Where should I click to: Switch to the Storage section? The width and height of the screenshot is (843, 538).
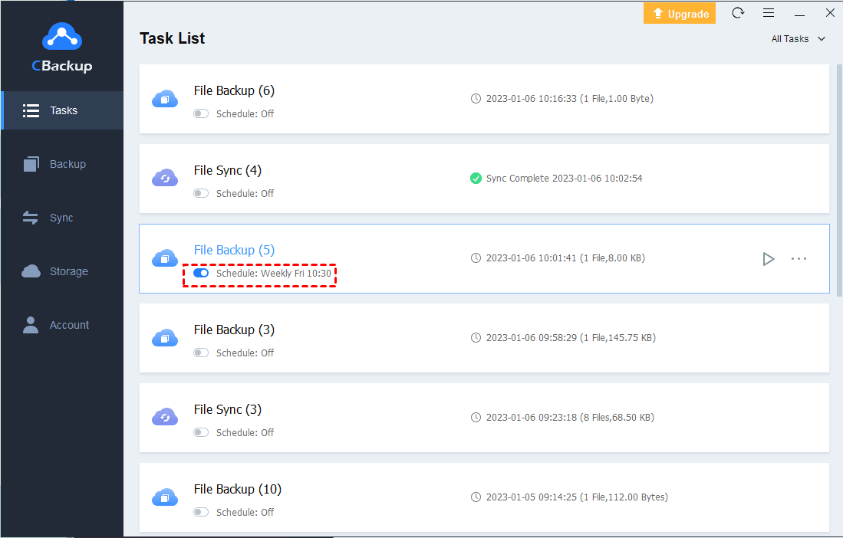tap(62, 272)
